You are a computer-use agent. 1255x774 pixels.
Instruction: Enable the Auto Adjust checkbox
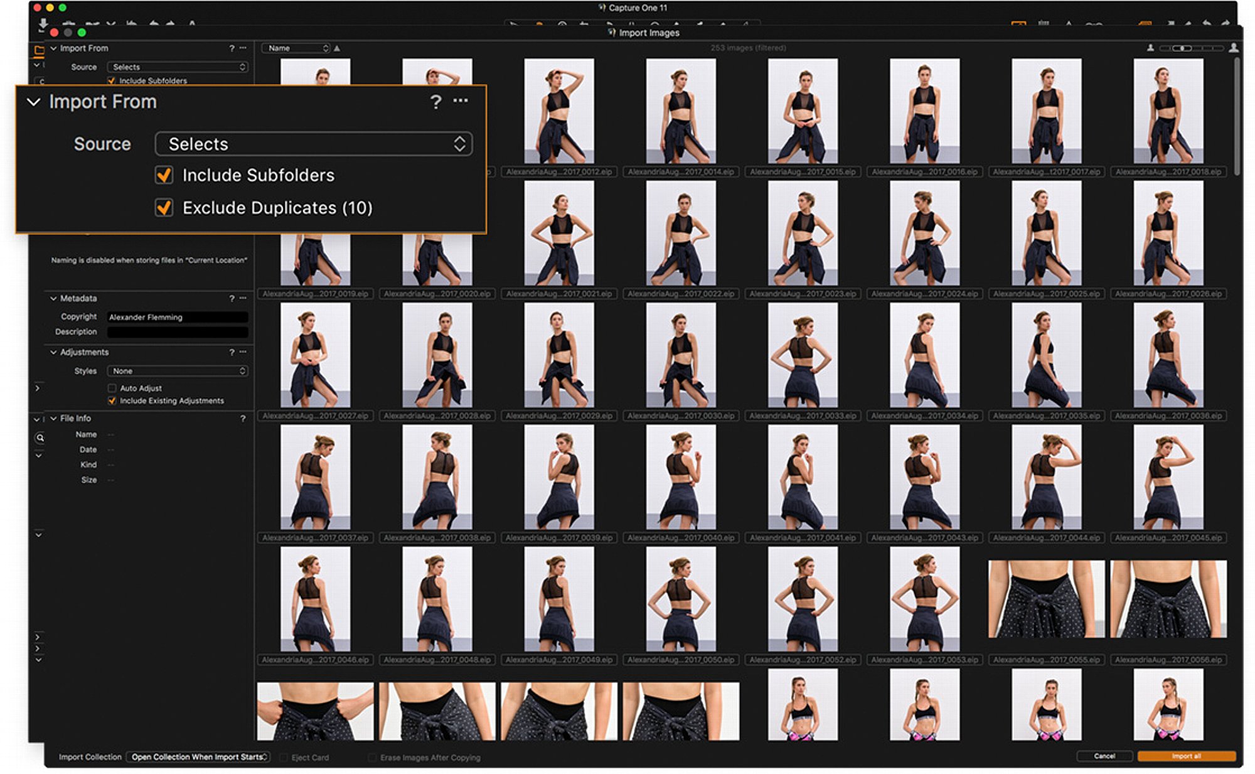[x=112, y=389]
